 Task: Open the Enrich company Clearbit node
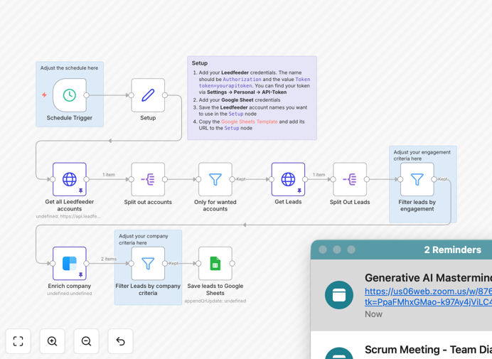click(70, 263)
